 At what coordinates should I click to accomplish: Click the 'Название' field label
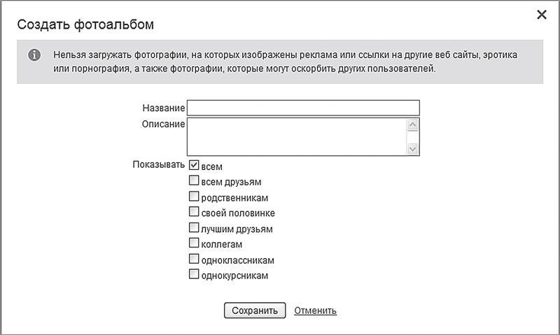pyautogui.click(x=163, y=108)
